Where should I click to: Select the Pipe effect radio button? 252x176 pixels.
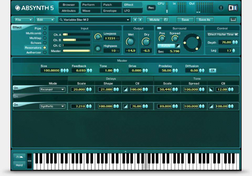[45, 28]
